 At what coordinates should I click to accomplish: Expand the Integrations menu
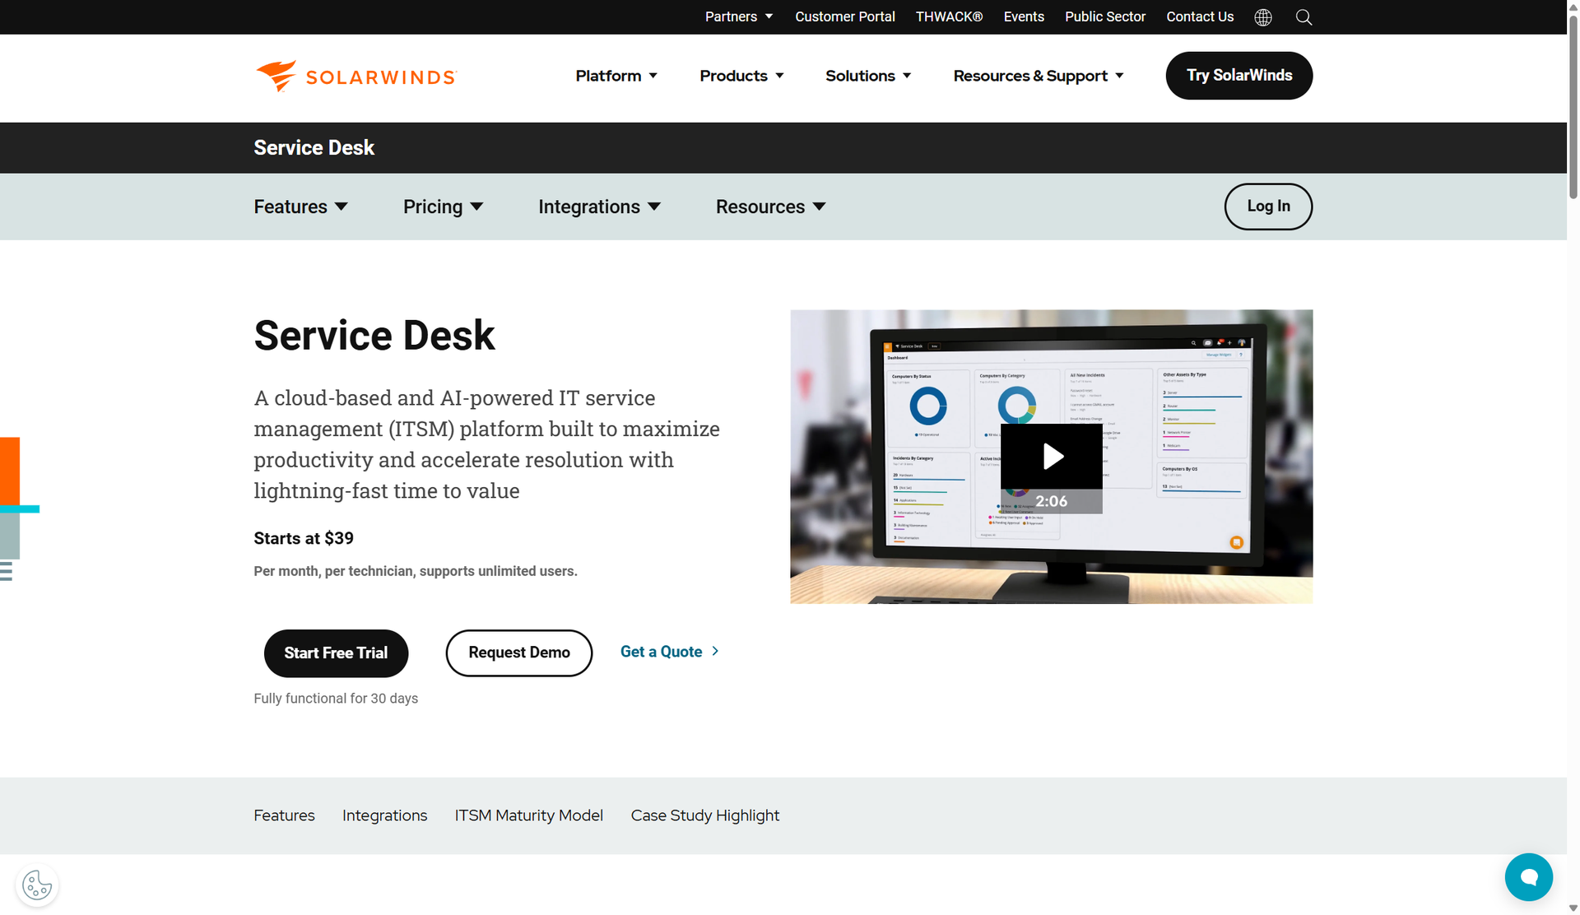click(600, 207)
